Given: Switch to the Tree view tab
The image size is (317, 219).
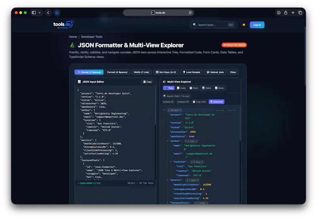Looking at the screenshot, I should [169, 88].
